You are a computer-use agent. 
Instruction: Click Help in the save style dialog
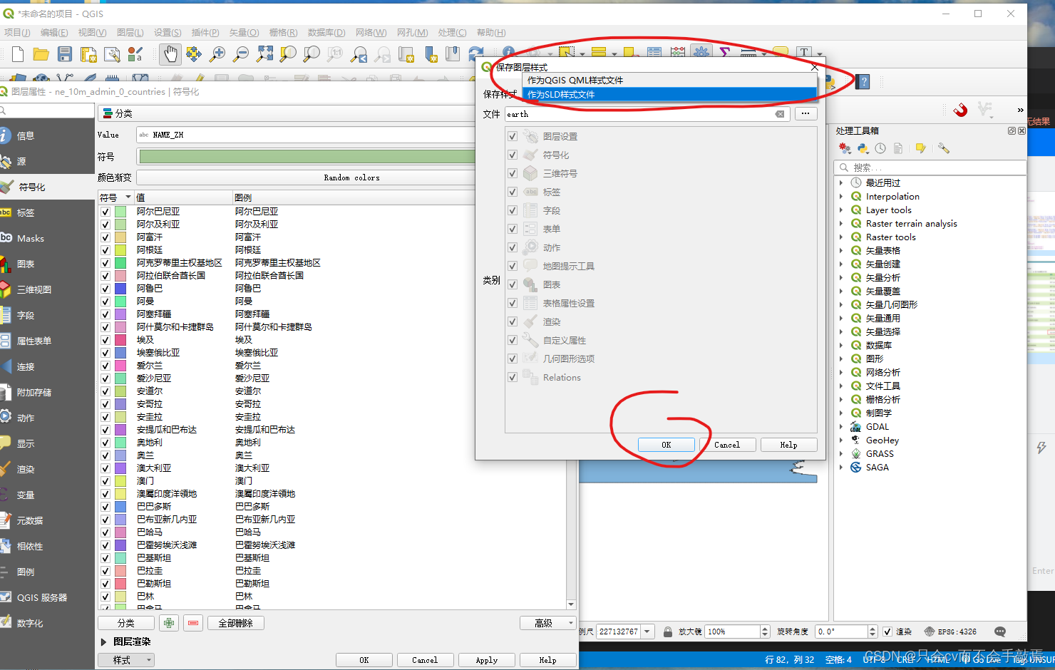[x=788, y=445]
